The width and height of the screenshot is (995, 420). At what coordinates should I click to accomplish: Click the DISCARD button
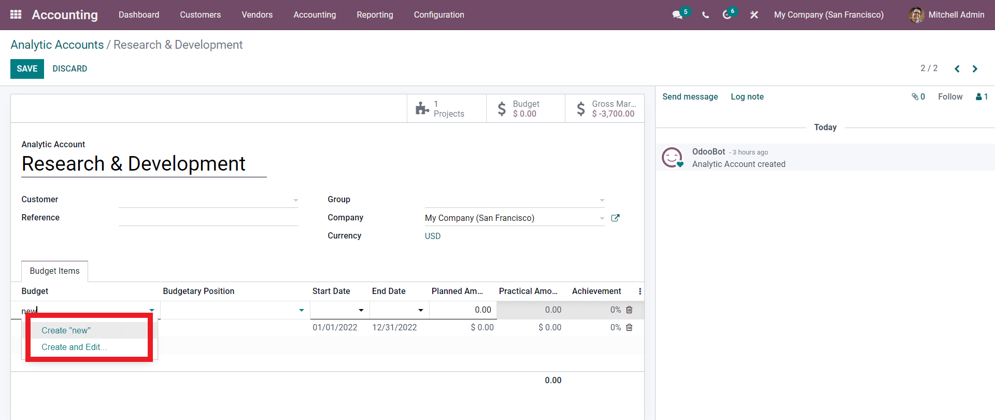(70, 68)
